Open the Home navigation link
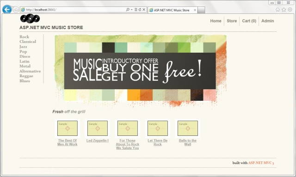 216,21
